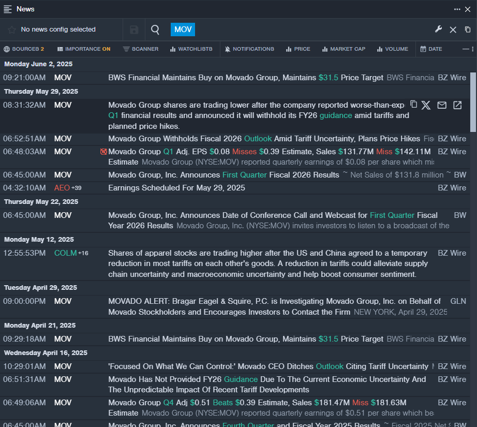
Task: Click the Thursday May 22, 2025 date header
Action: [x=41, y=202]
